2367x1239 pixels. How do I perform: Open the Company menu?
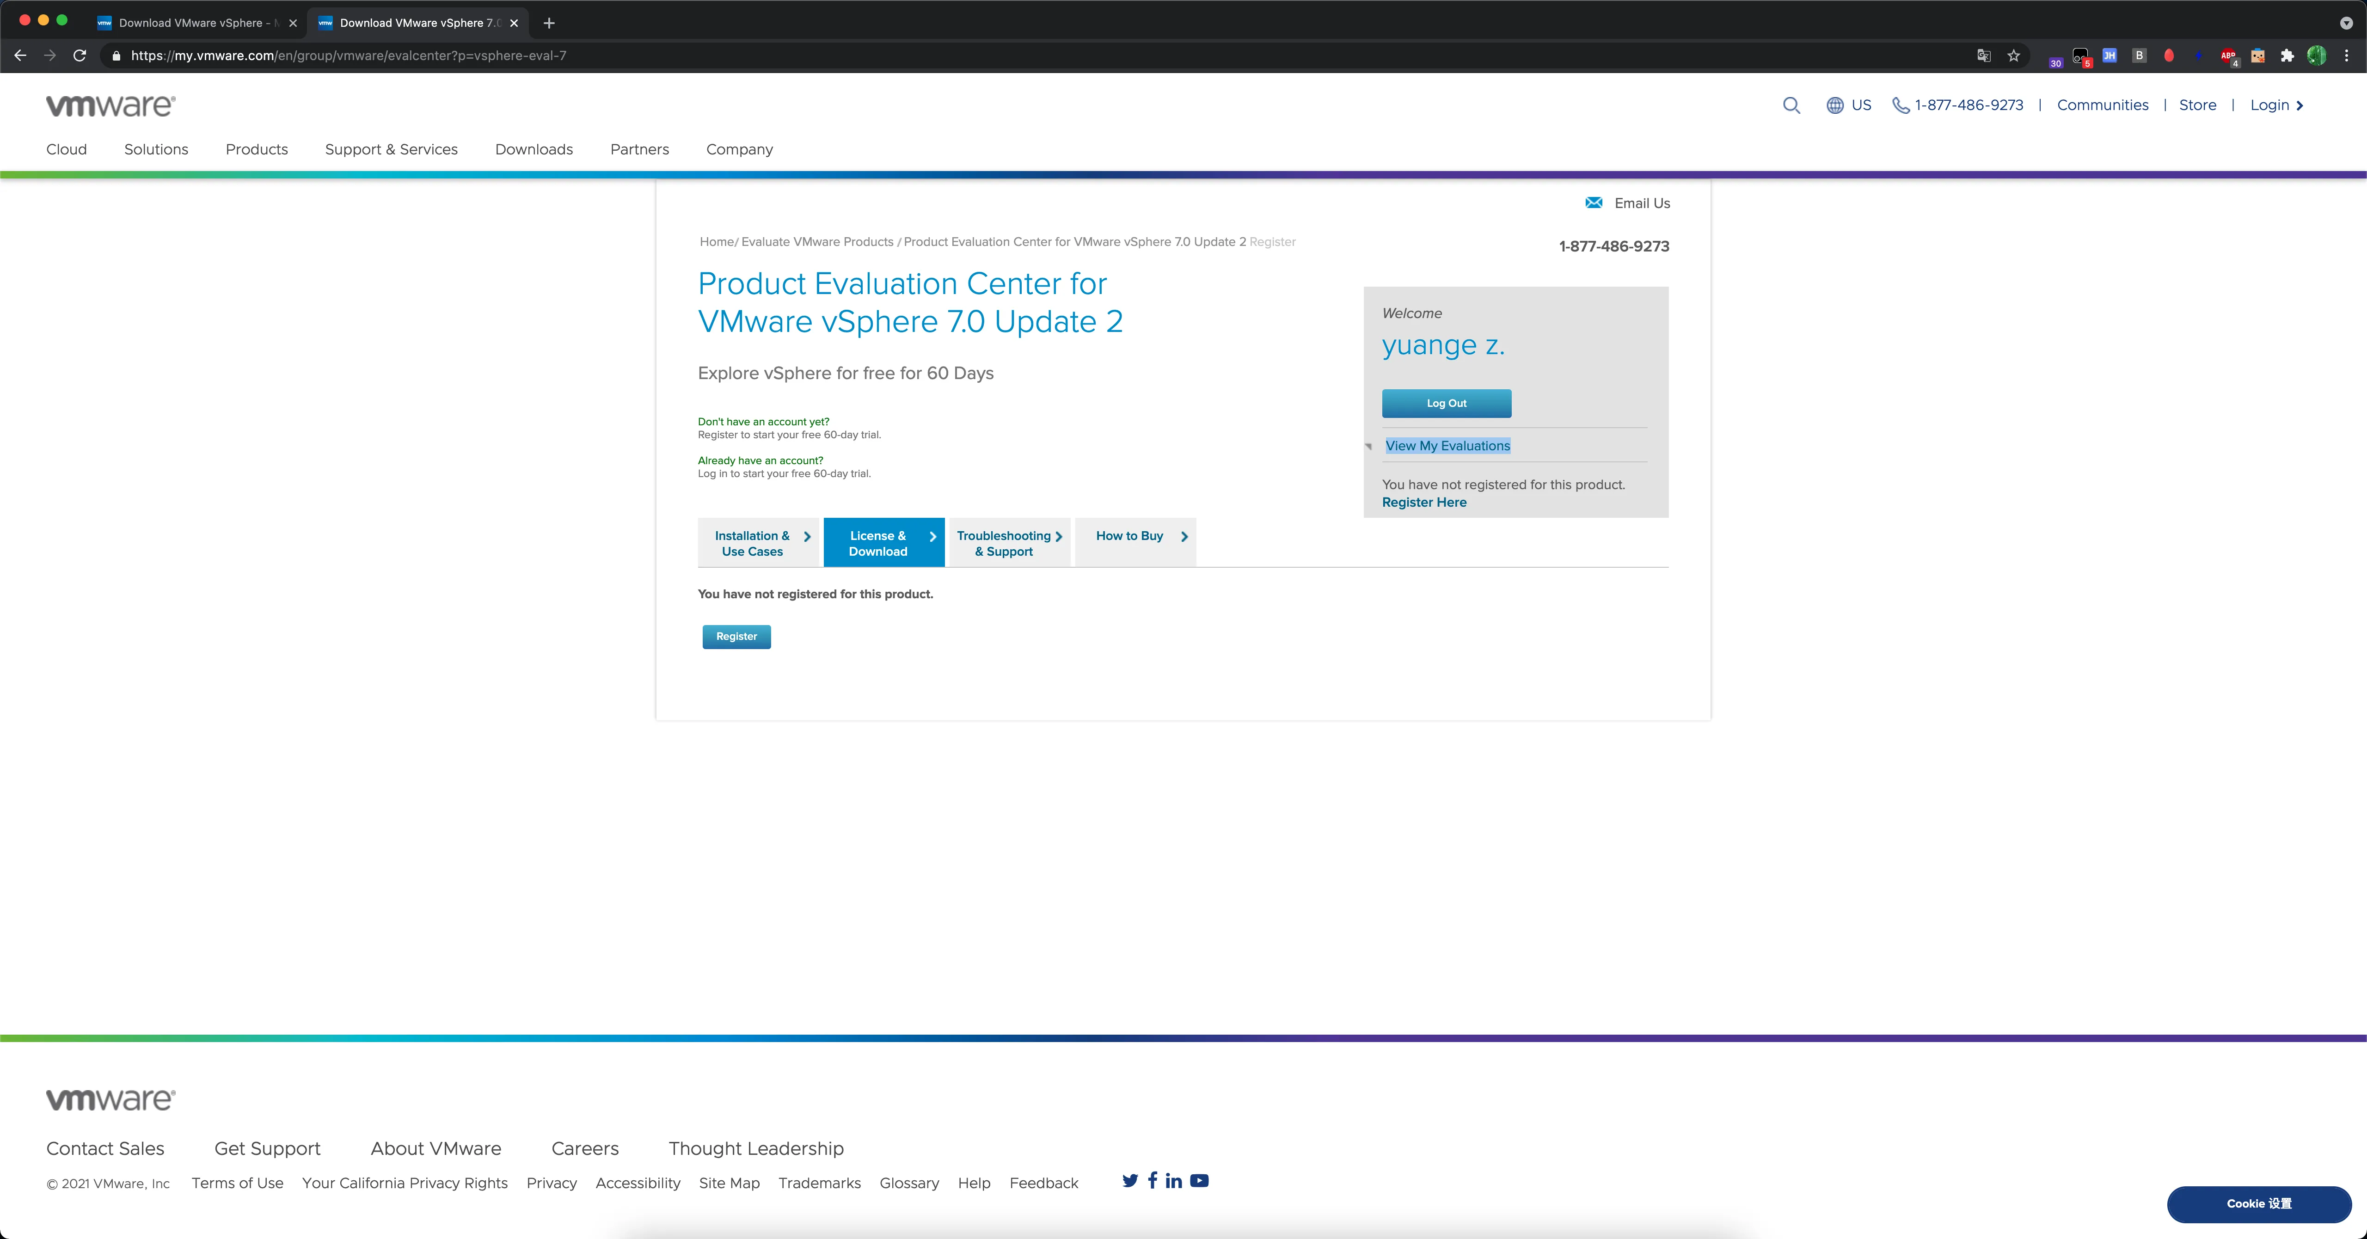[740, 149]
